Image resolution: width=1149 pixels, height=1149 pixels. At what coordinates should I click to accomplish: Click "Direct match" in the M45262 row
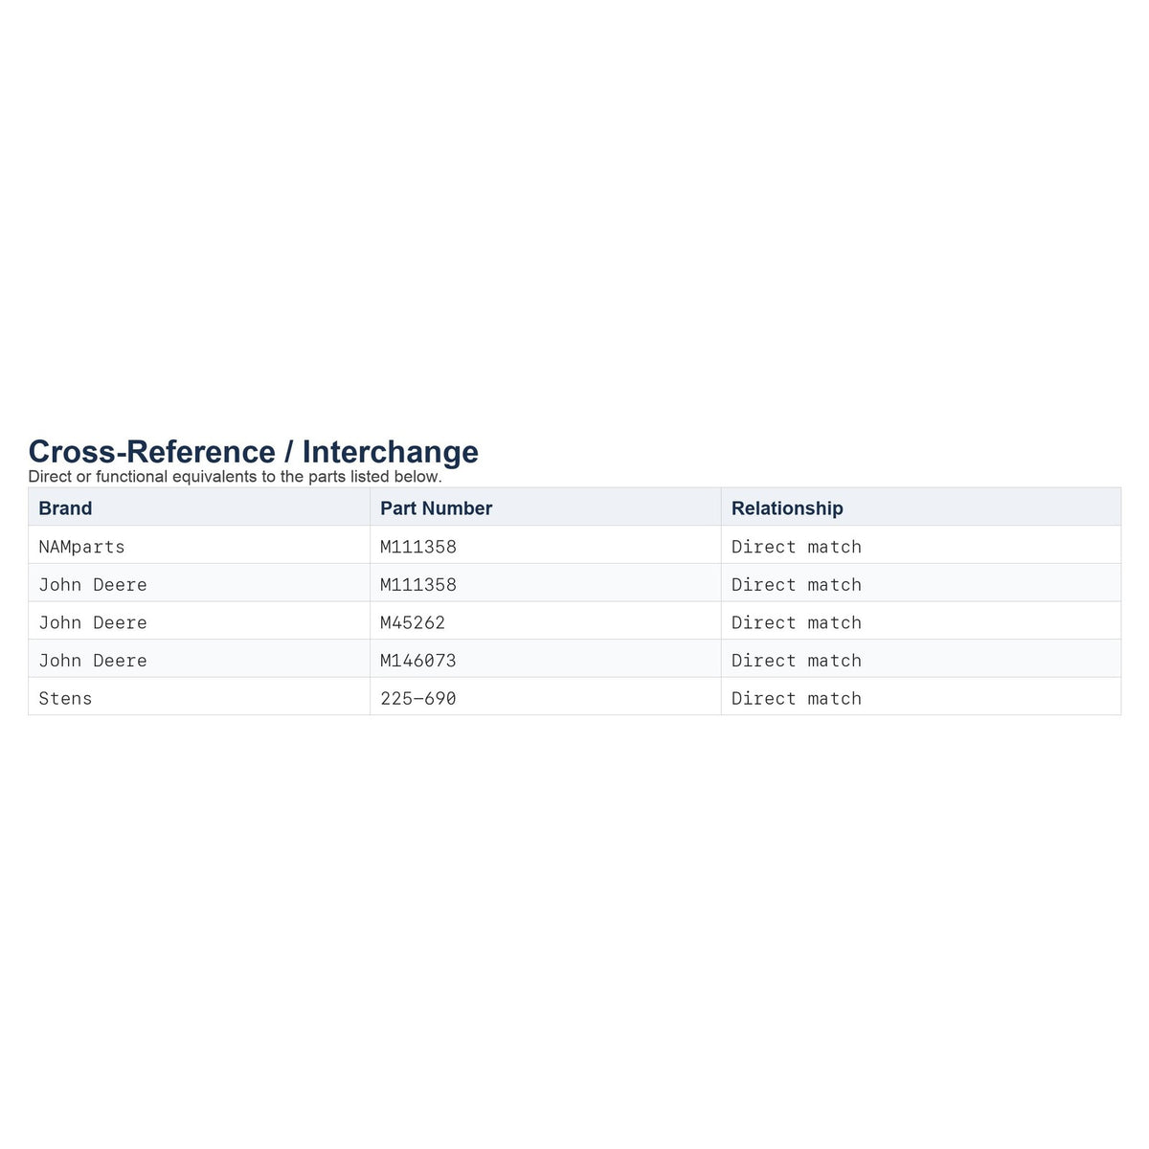797,622
